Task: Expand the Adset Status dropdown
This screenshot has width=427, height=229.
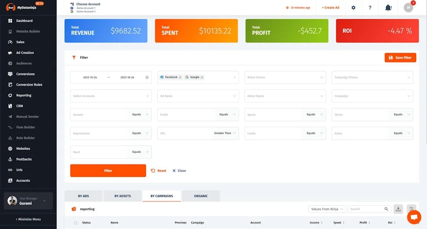Action: [x=285, y=77]
